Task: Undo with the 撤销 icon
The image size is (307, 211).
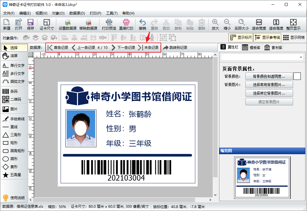Action: click(142, 25)
